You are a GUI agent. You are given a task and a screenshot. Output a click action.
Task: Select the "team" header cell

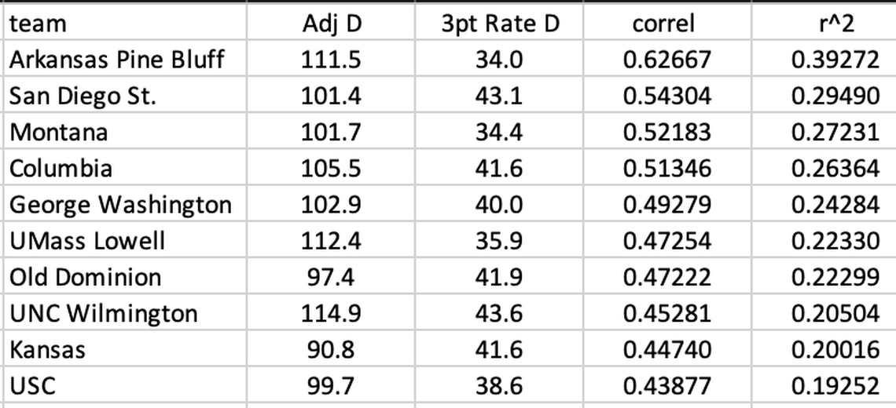coord(38,24)
